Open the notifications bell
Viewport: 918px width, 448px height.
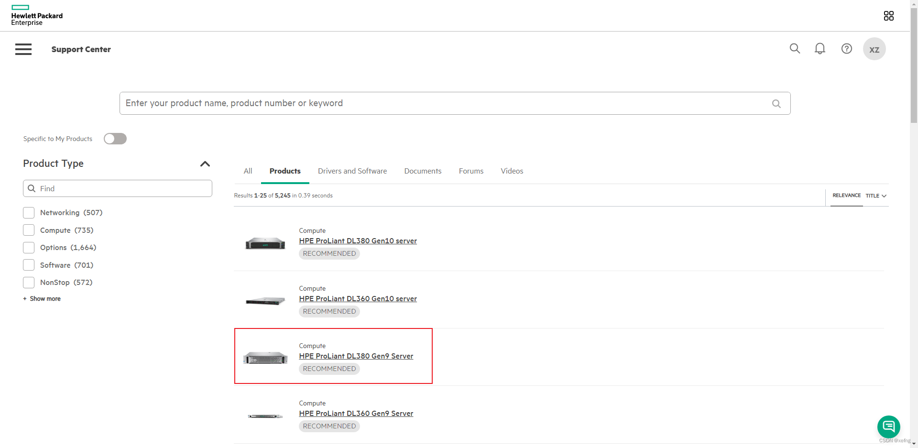[x=820, y=49]
